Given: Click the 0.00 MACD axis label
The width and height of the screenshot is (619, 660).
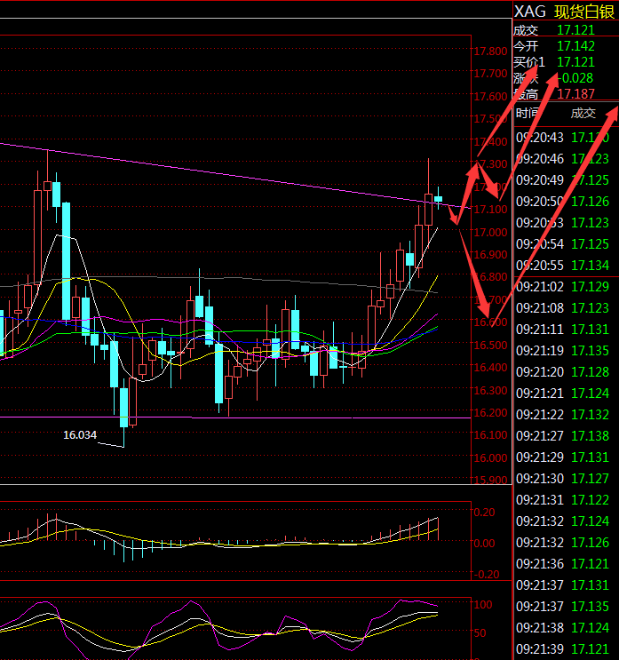Looking at the screenshot, I should point(484,544).
